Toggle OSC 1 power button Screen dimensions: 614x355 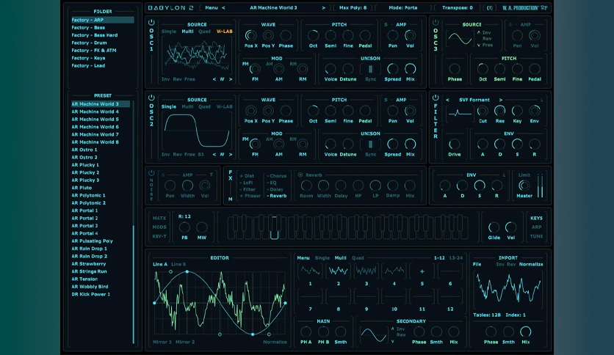pos(151,23)
